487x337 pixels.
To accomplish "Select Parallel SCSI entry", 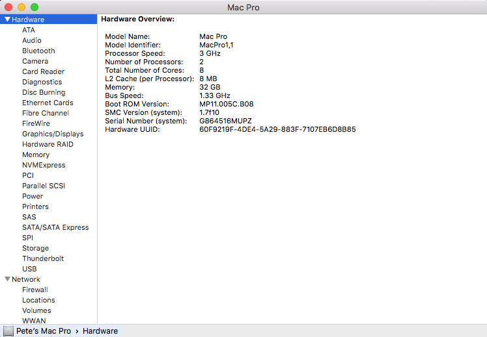I will click(44, 186).
